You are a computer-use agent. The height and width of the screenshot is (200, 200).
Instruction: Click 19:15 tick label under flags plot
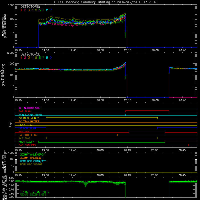click(x=18, y=150)
